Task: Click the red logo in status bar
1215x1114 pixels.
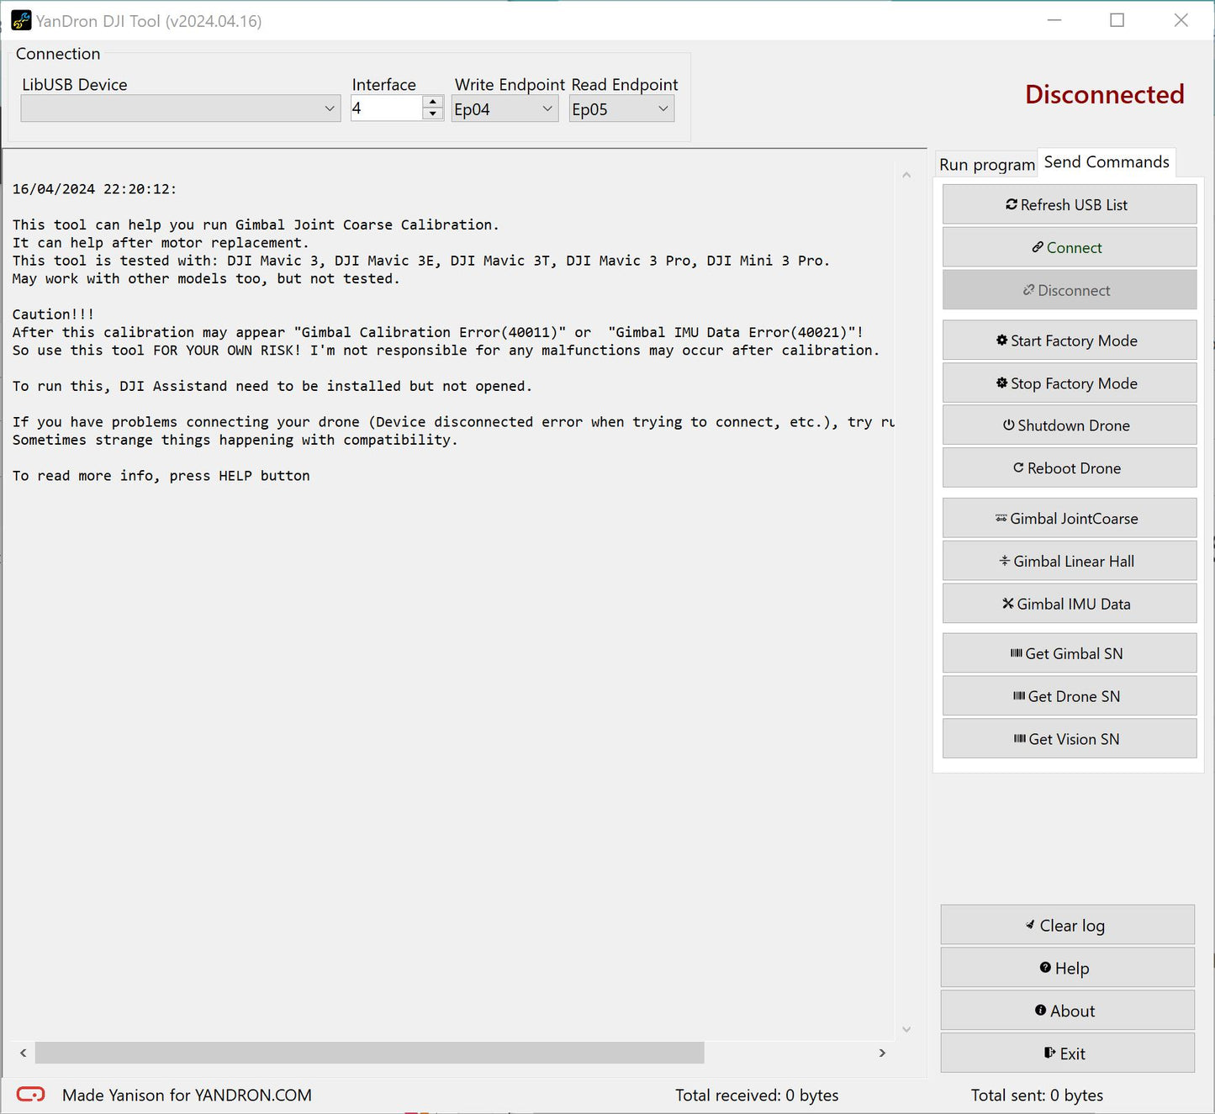Action: 31,1094
